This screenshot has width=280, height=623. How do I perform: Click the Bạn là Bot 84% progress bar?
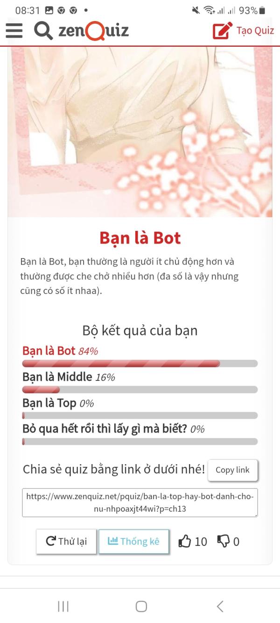(x=140, y=364)
